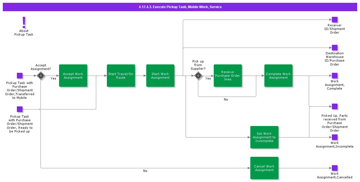Open the Set Work Assignment to Incomplete step
Screen dimensions: 360x182
point(264,137)
